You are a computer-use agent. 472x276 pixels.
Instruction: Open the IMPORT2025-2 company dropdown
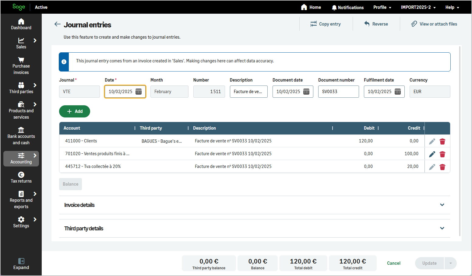(x=418, y=7)
